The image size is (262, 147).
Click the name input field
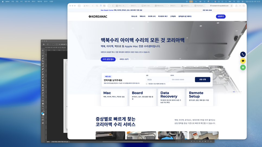[x=157, y=80]
